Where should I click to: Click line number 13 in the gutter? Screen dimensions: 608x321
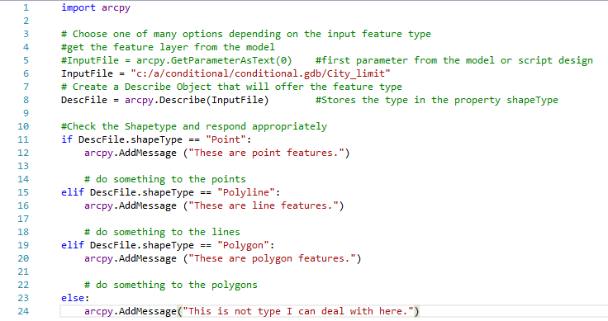23,166
